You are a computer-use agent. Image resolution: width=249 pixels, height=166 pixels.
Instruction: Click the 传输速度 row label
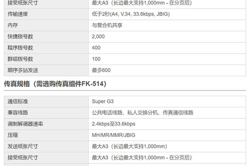point(18,14)
